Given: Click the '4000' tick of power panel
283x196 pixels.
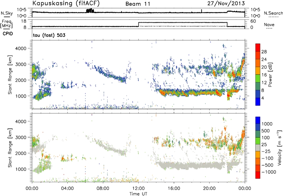Looking at the screenshot, I should (x=21, y=48).
